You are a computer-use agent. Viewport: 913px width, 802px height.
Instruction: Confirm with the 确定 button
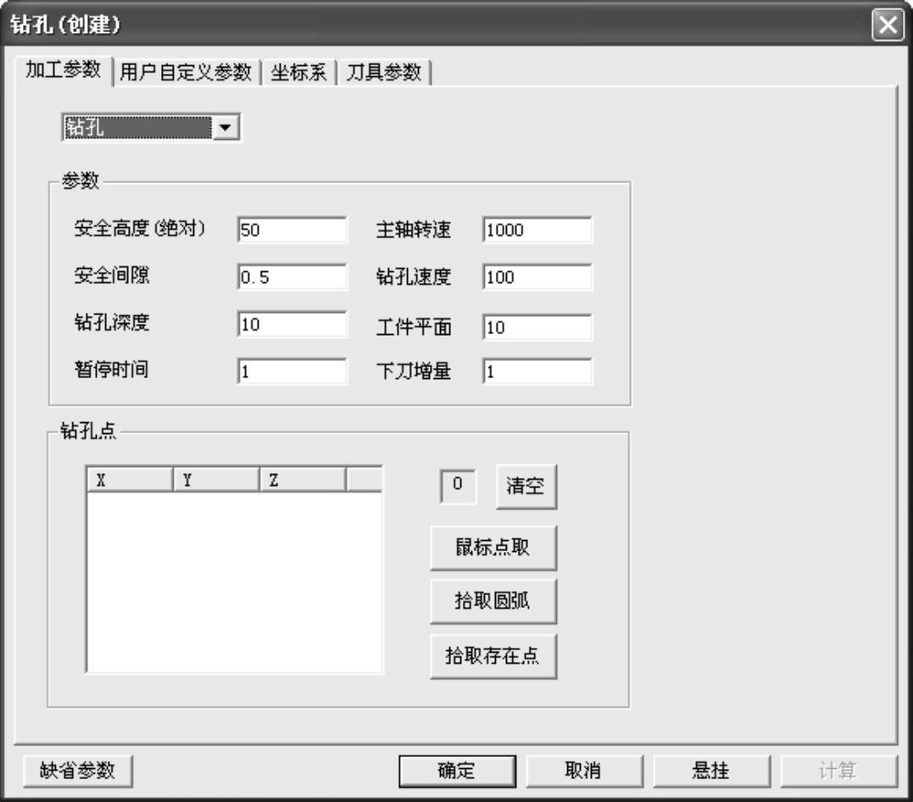[457, 771]
